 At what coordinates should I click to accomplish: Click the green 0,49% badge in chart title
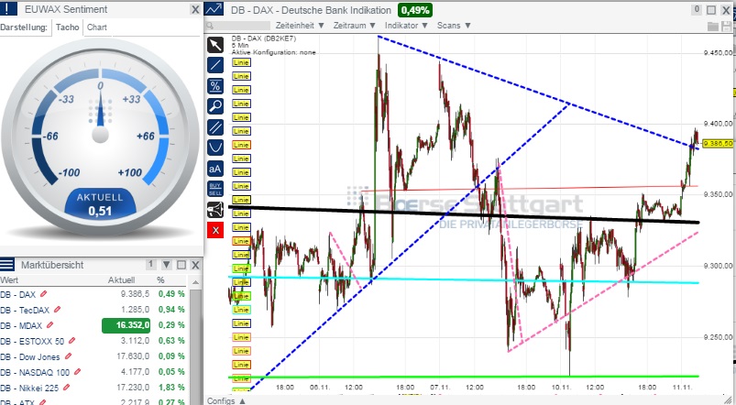(x=415, y=10)
